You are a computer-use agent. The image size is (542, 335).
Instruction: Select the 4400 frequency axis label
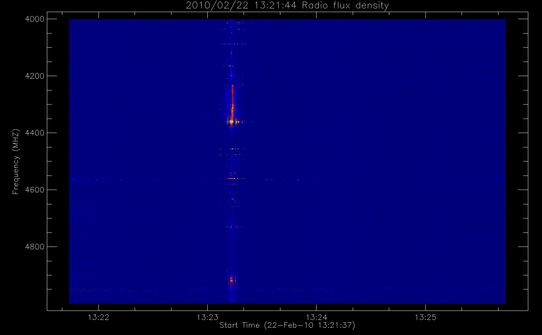[35, 133]
